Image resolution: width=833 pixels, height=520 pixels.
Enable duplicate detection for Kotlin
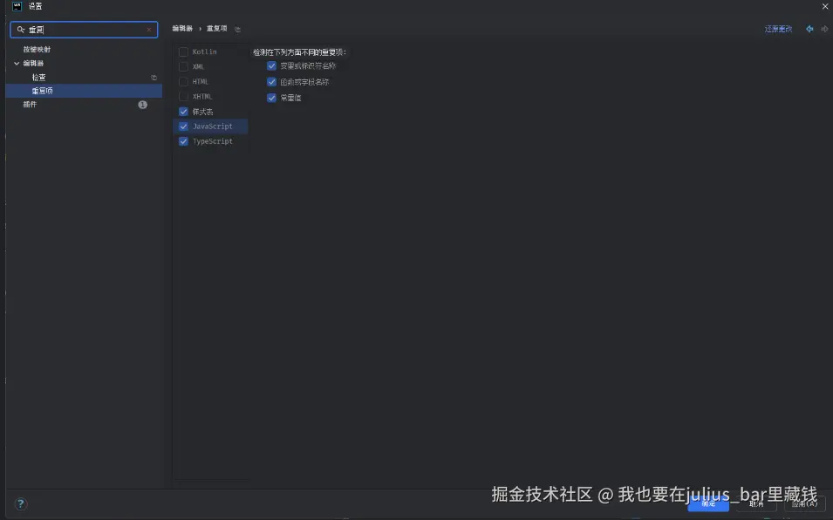point(183,51)
